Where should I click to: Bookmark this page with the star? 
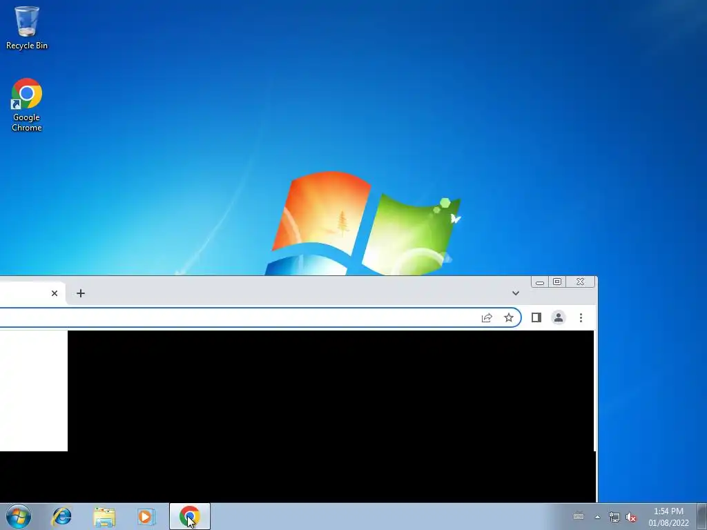(509, 317)
